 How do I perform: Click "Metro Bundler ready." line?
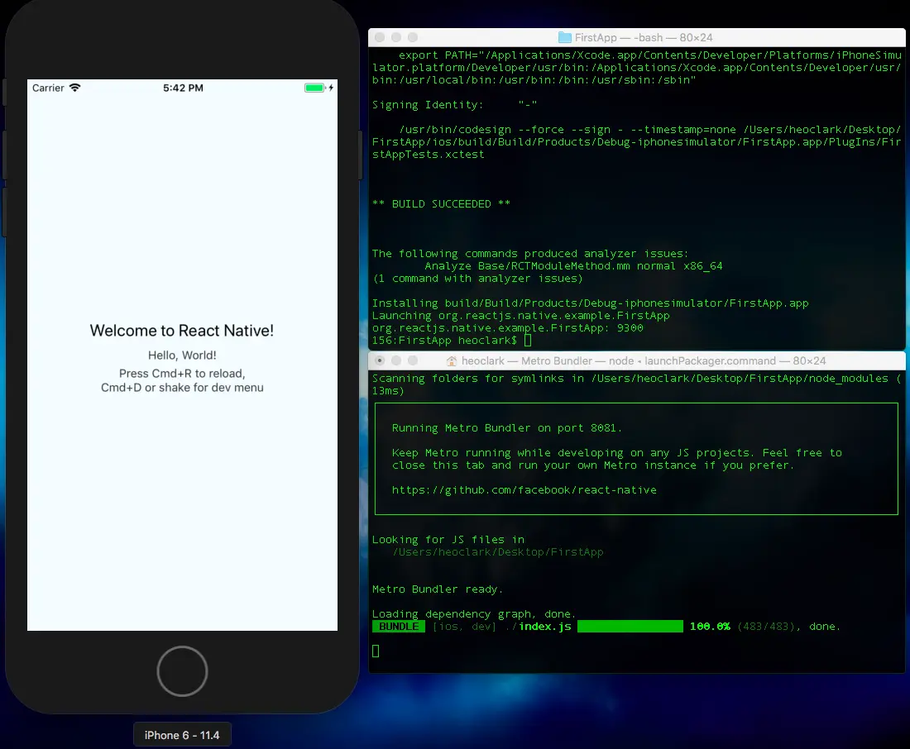click(x=438, y=589)
